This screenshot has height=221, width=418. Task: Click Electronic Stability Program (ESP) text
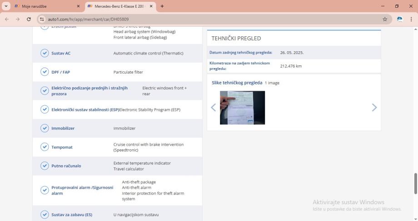coord(149,110)
